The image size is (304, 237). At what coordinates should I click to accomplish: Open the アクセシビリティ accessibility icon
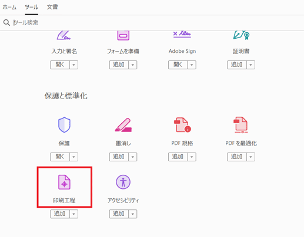[x=123, y=182]
